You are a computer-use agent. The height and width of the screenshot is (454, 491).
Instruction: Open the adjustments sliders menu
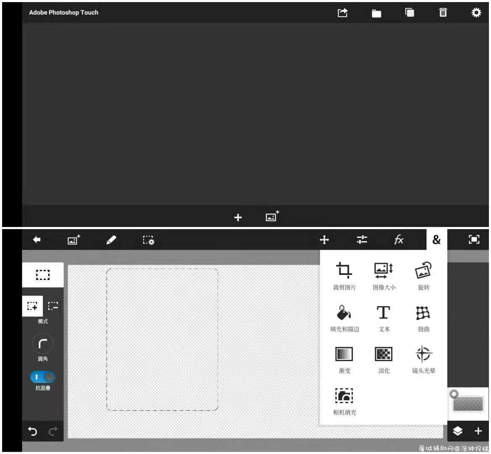pyautogui.click(x=362, y=240)
